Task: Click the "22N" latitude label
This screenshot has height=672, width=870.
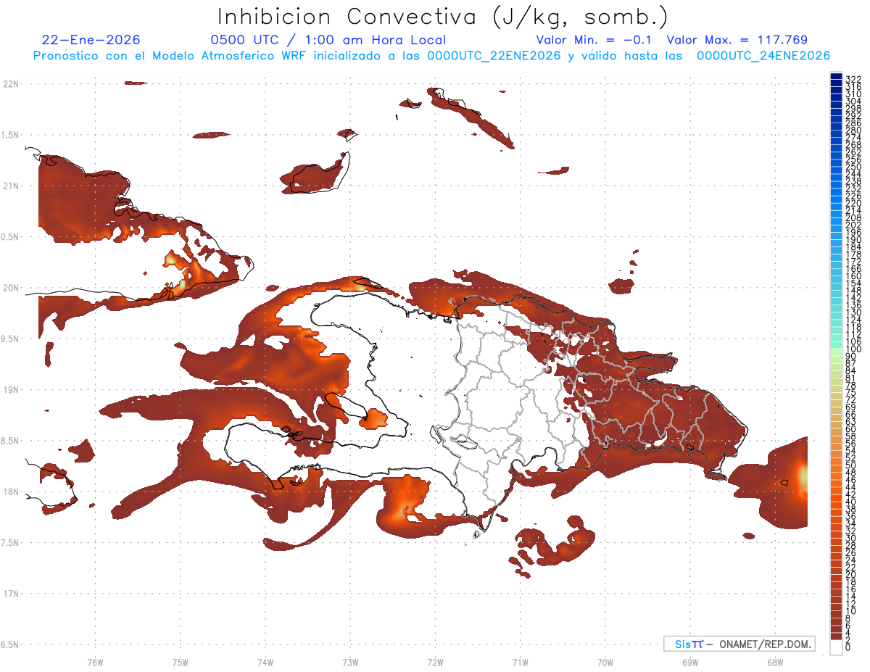Action: pos(10,84)
